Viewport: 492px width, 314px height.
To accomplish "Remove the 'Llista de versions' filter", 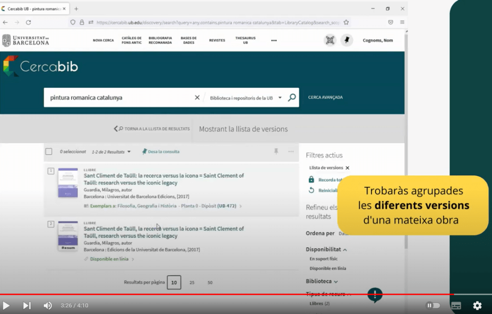I will 348,168.
